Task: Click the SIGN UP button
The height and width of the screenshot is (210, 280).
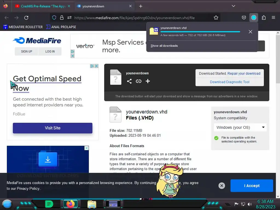Action: [27, 51]
